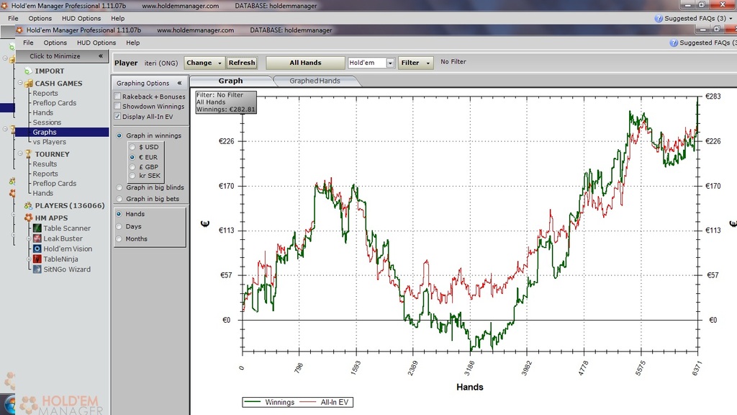The height and width of the screenshot is (415, 737).
Task: Click the graph filter info box showing €282.81
Action: point(226,102)
